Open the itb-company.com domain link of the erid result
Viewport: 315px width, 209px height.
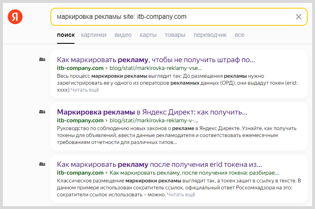pos(80,173)
